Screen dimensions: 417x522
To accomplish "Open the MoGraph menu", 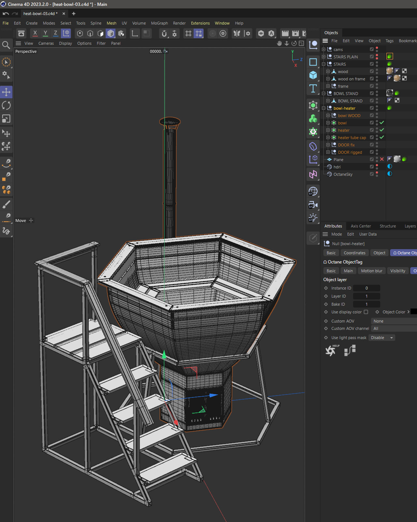I will [x=159, y=23].
